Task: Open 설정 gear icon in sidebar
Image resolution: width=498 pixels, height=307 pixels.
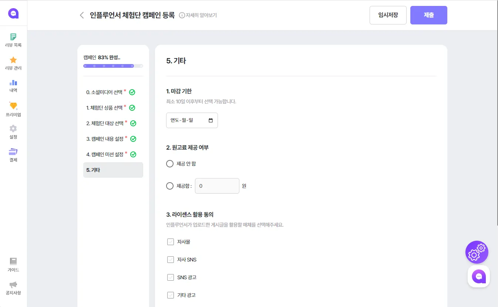Action: (x=13, y=129)
